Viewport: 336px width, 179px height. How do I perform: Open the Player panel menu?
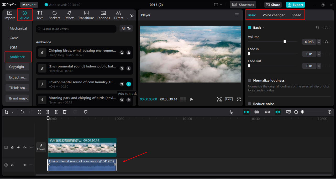tap(237, 15)
